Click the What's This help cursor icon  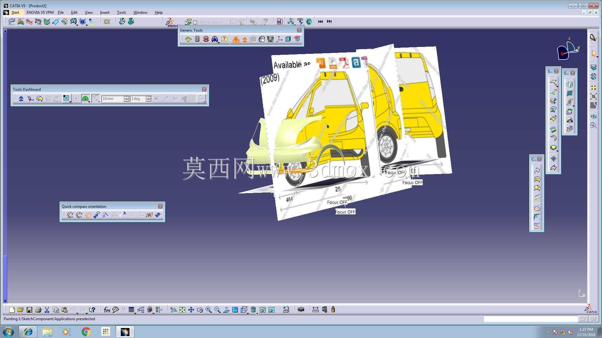(x=92, y=310)
